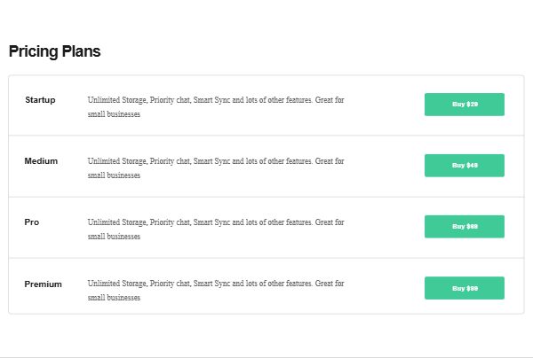Click "Great for" in the Premium row
Viewport: 533px width, 358px height.
[330, 283]
